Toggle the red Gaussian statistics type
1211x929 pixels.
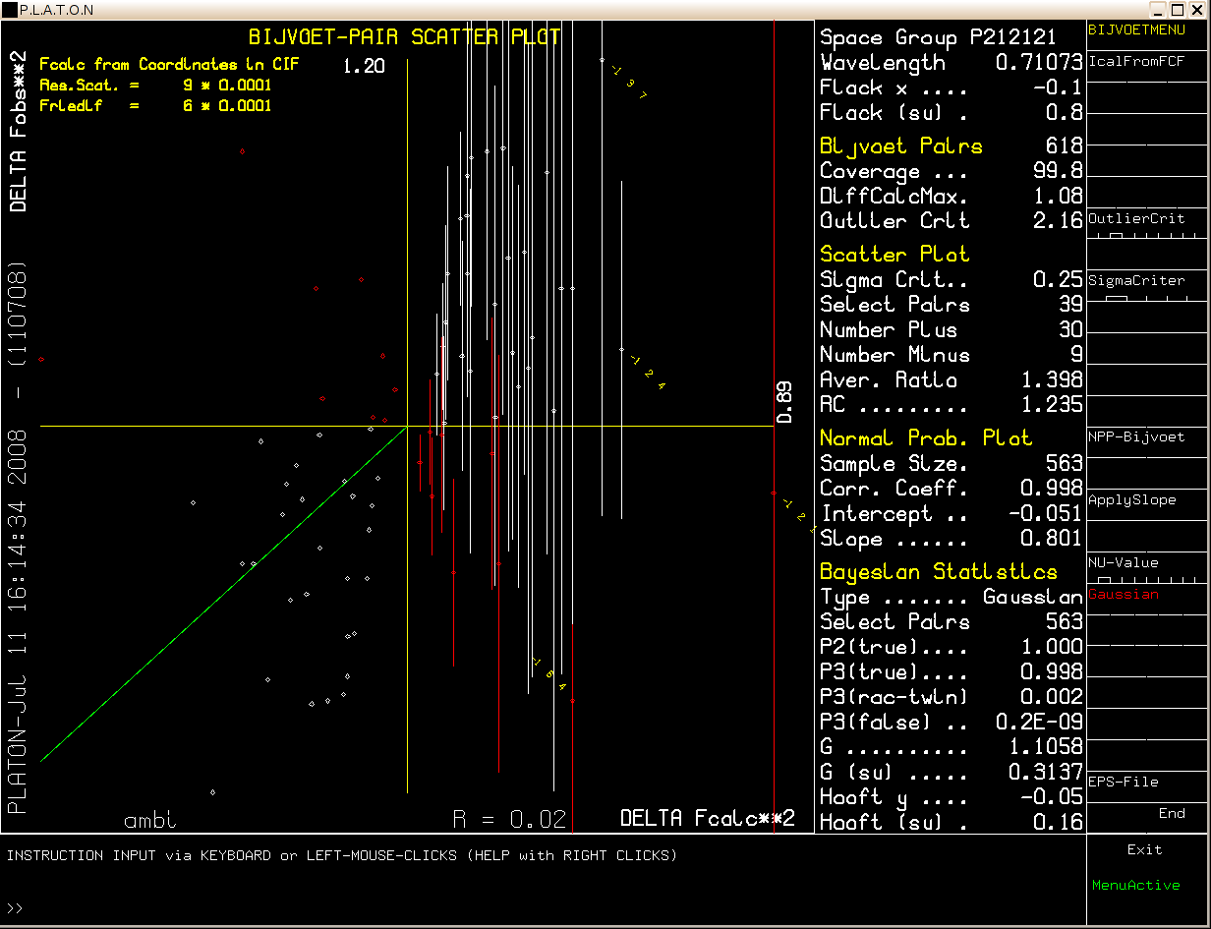point(1124,594)
